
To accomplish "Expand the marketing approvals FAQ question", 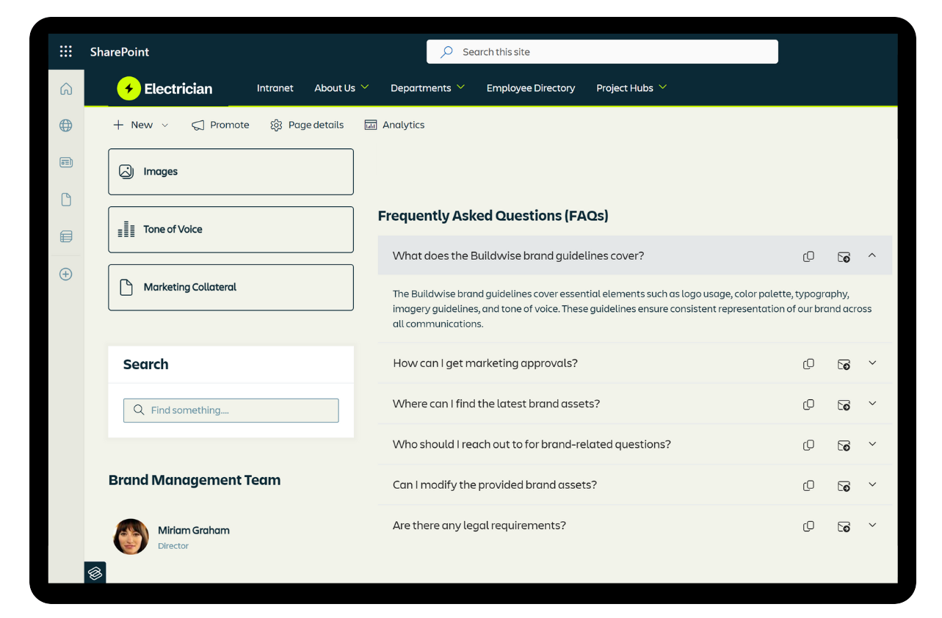I will coord(872,363).
